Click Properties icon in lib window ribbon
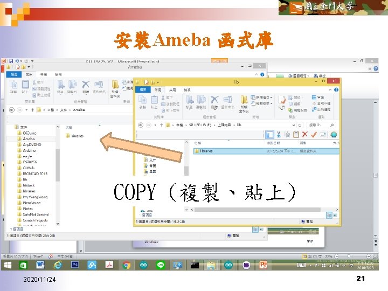The height and width of the screenshot is (291, 388). coord(282,100)
